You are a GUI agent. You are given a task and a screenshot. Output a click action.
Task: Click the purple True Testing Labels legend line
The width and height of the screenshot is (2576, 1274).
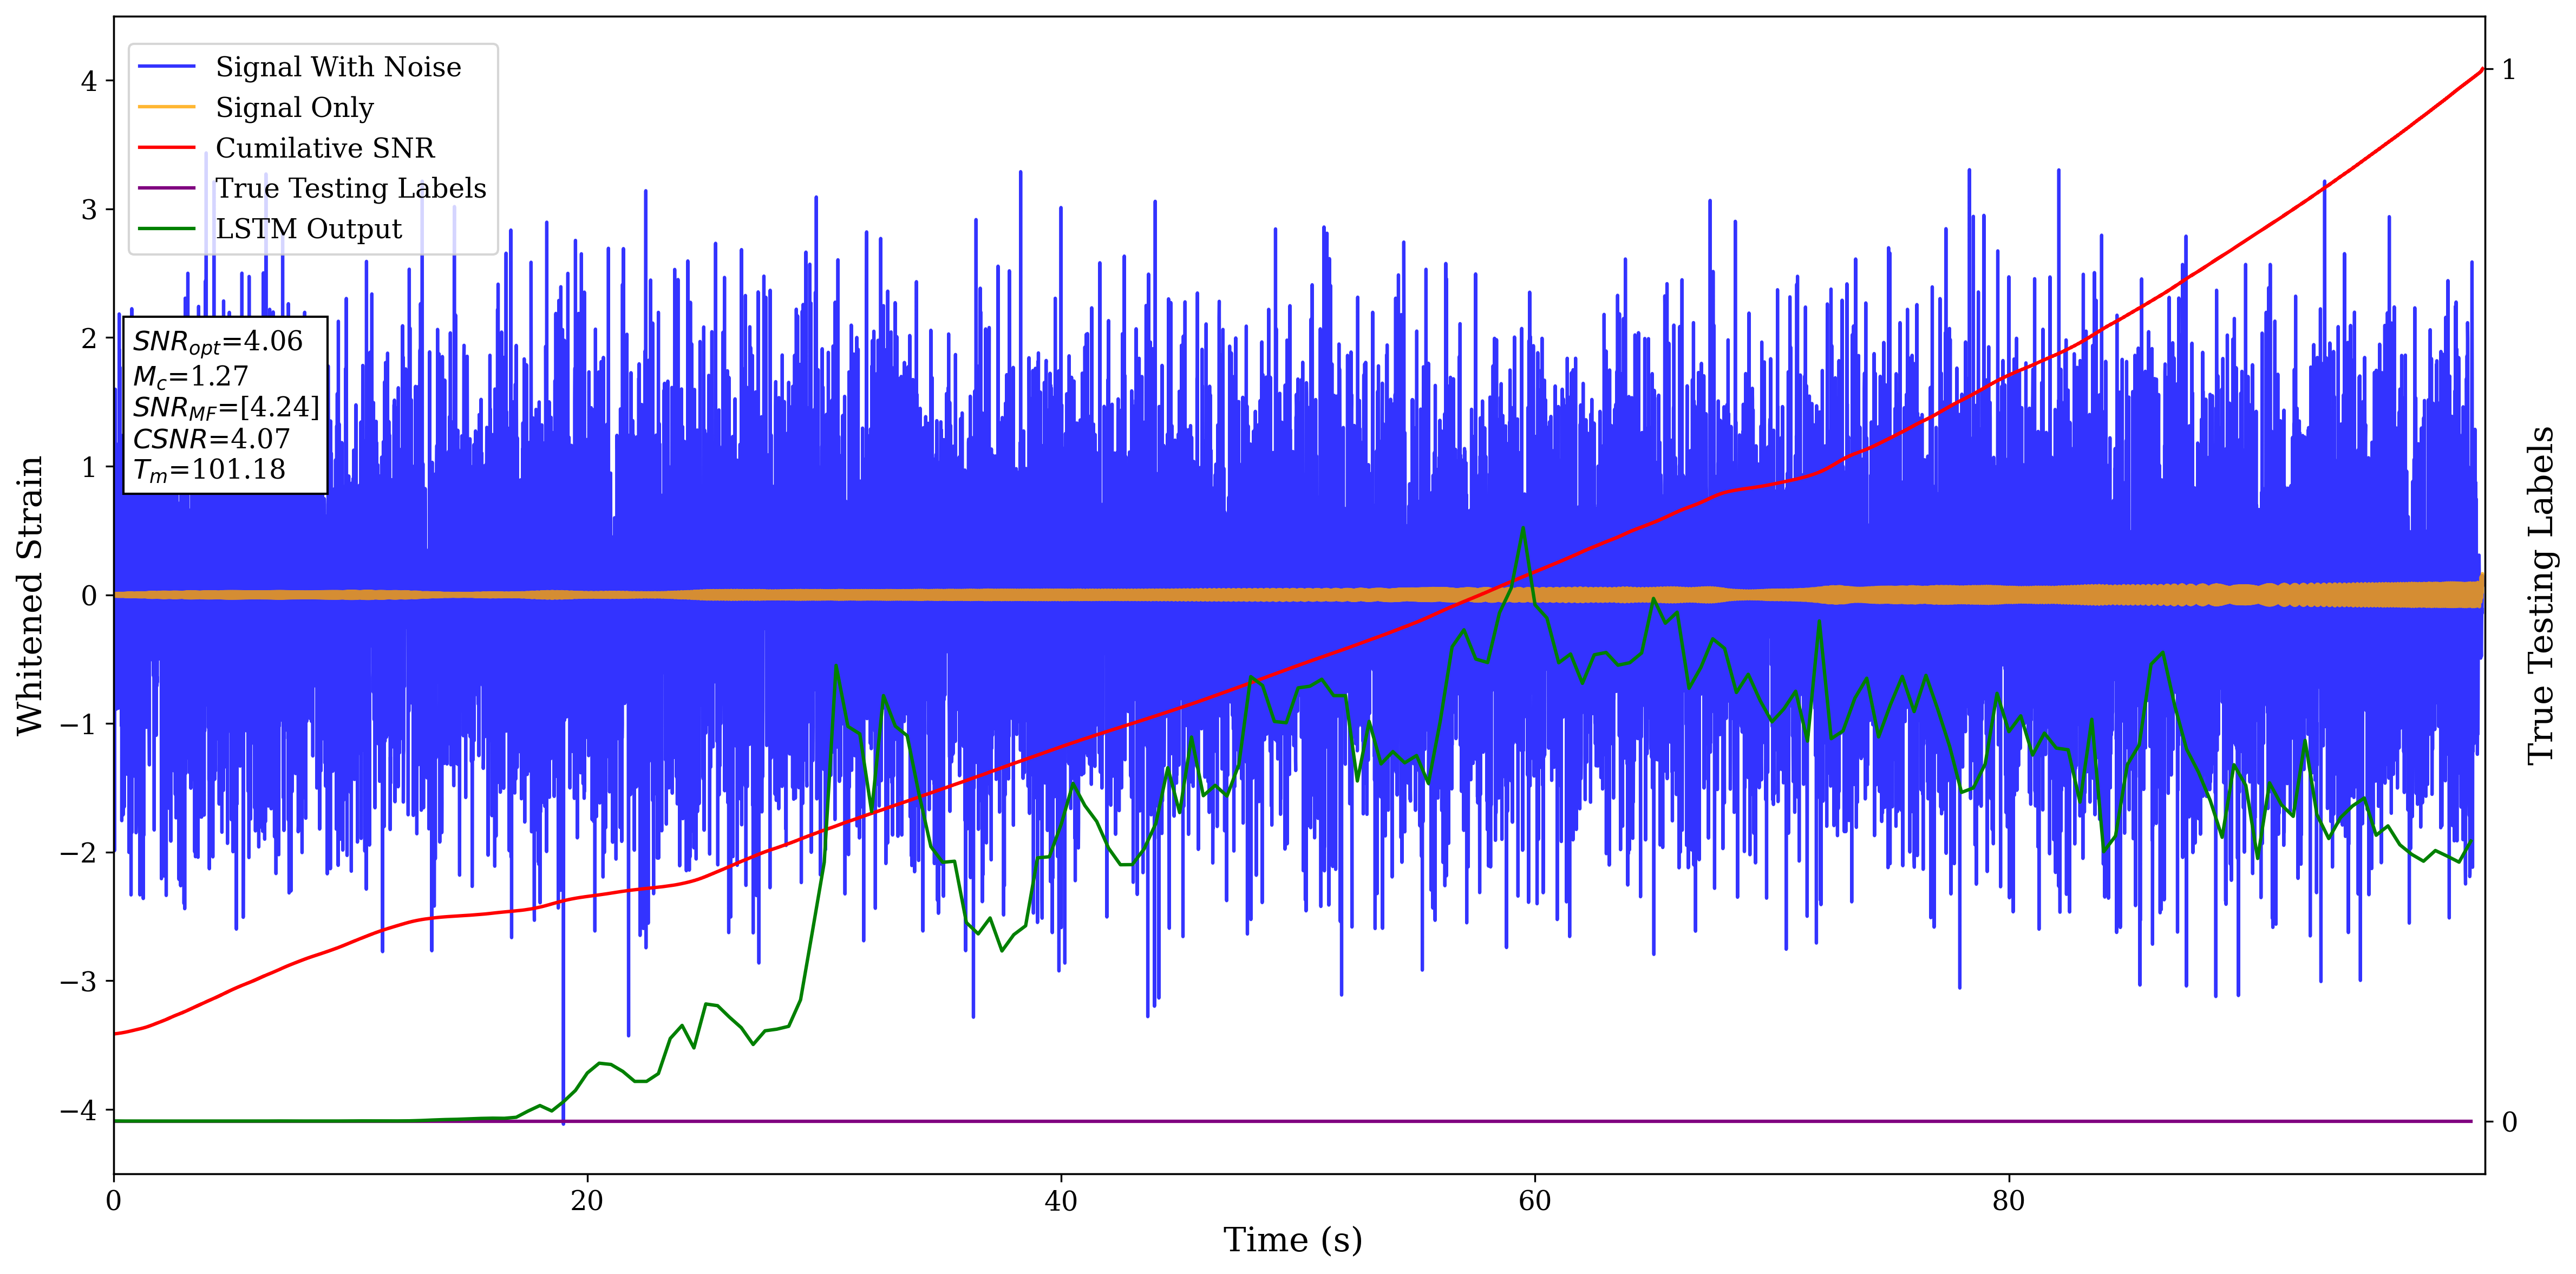point(166,188)
